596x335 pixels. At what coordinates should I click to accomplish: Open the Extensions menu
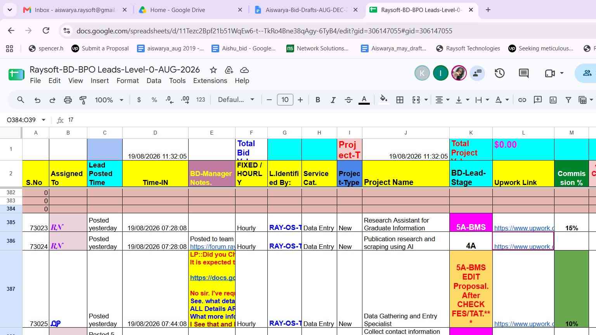click(x=210, y=81)
